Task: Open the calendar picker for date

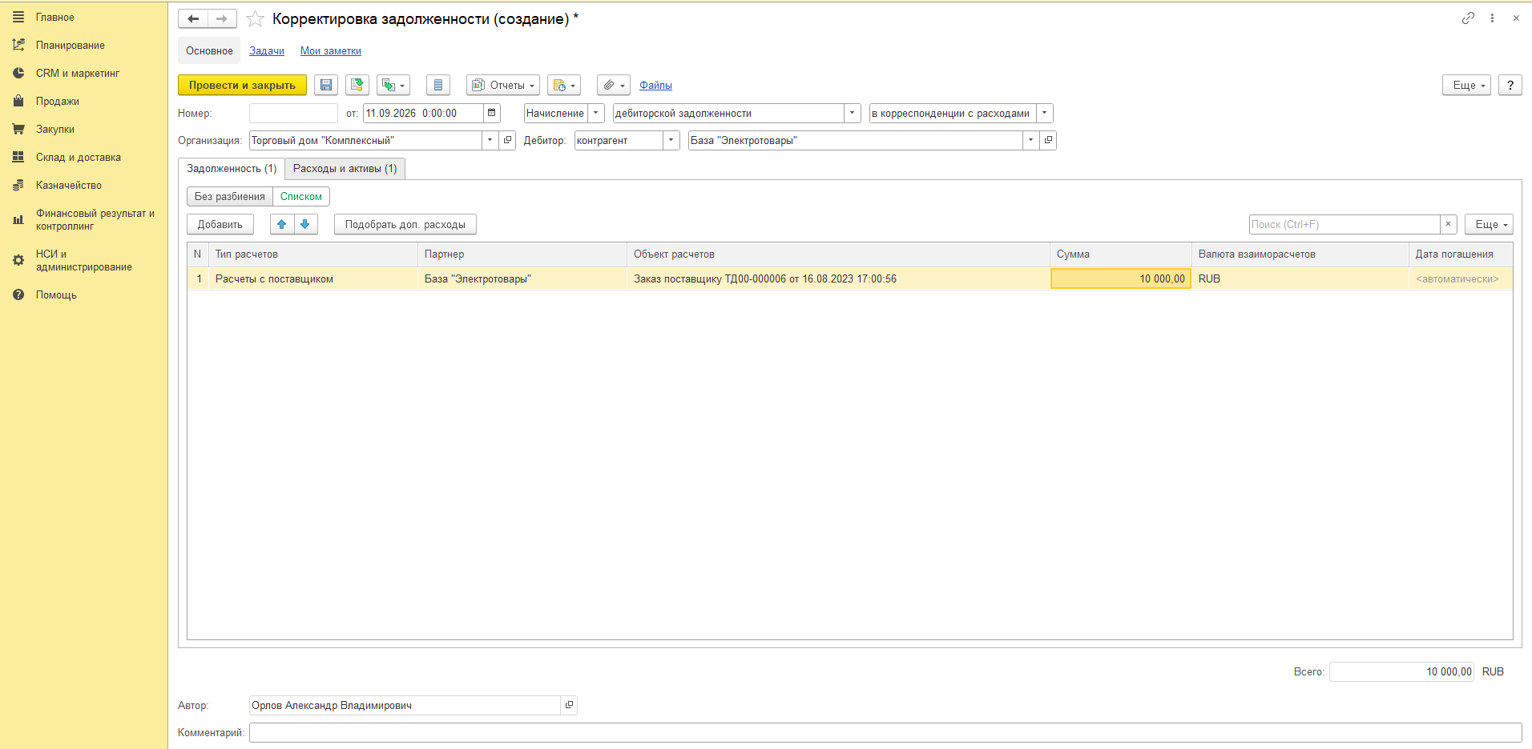Action: click(492, 113)
